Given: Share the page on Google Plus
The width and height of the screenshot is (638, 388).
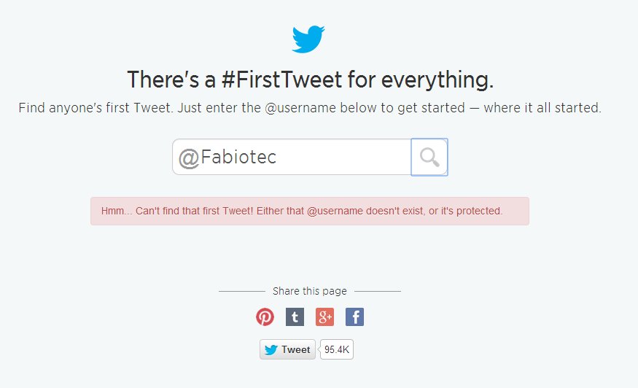Looking at the screenshot, I should (324, 317).
